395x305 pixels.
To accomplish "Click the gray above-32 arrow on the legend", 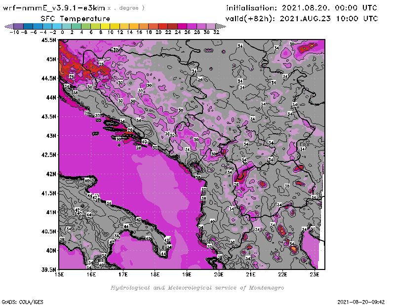I will coord(221,26).
